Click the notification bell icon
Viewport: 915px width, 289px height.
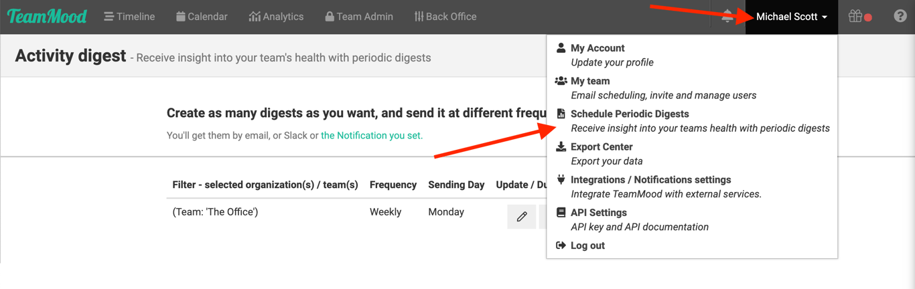[x=727, y=17]
